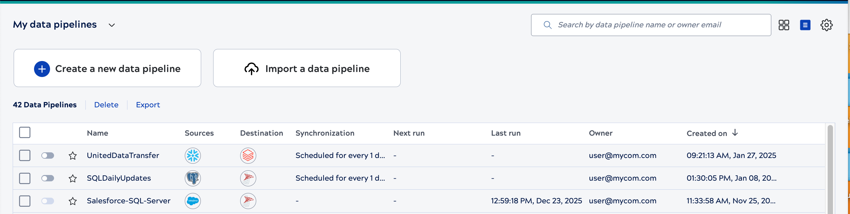Click Sources column header
The image size is (850, 214).
tap(199, 133)
